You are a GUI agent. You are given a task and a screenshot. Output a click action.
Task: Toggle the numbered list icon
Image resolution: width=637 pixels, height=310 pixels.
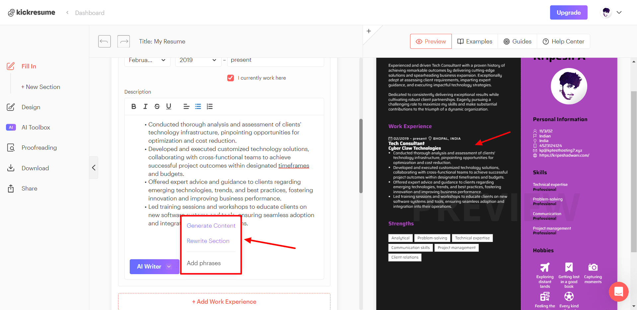pyautogui.click(x=210, y=107)
